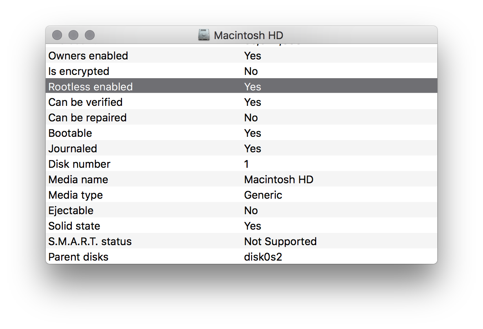Screen dimensions: 483x329
Task: Click the disk0s2 parent disk value
Action: click(x=263, y=257)
